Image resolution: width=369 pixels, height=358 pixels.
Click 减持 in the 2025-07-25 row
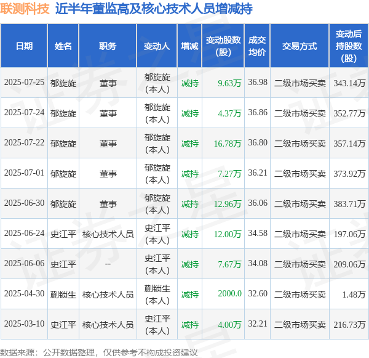190,83
